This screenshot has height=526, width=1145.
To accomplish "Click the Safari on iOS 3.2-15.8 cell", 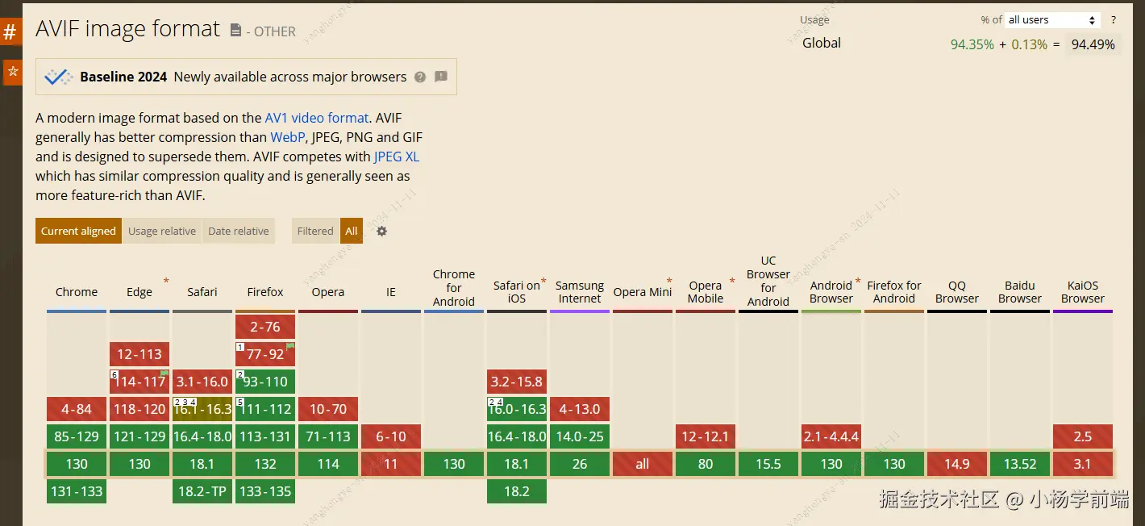I will 517,382.
